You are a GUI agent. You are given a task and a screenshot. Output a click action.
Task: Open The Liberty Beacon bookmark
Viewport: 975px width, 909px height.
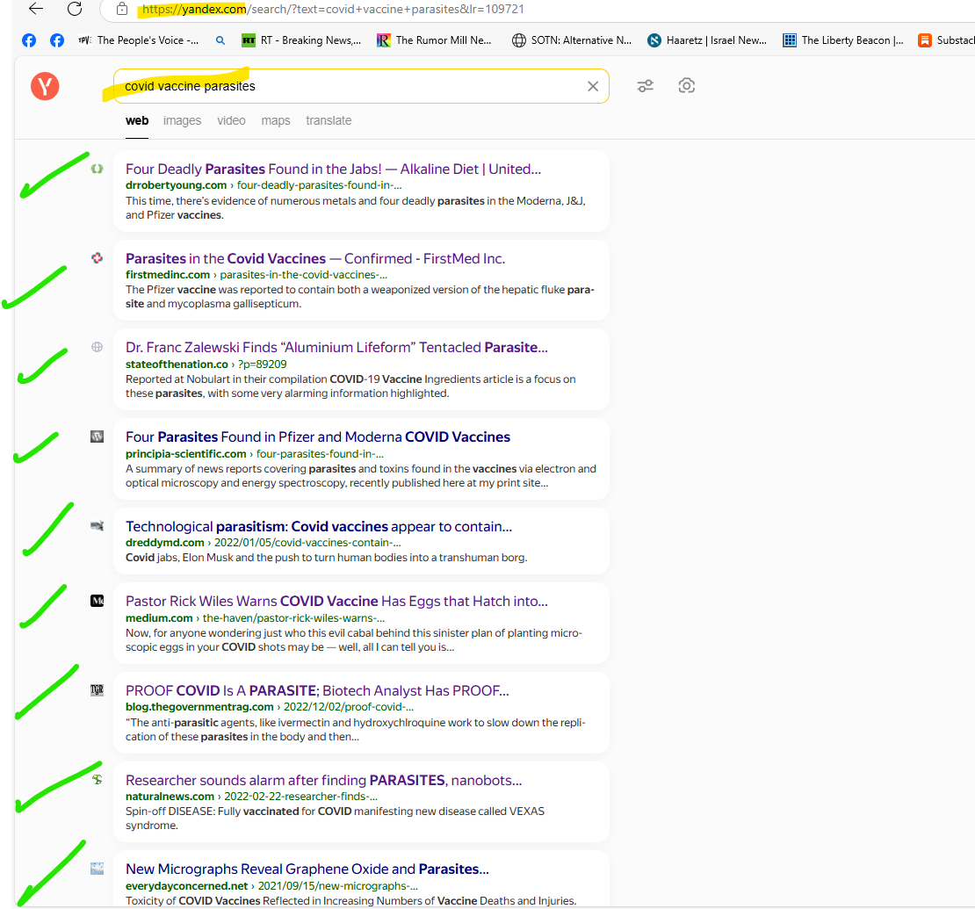[842, 40]
